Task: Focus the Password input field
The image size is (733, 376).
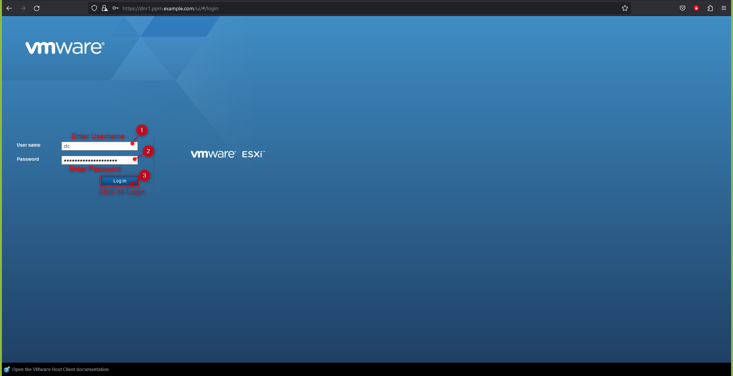Action: (x=99, y=160)
